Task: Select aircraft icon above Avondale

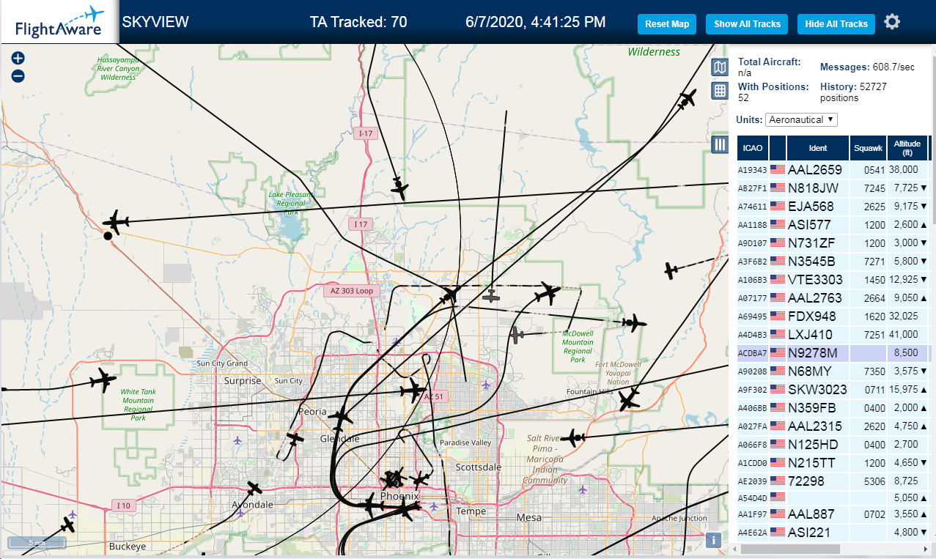Action: pyautogui.click(x=254, y=487)
